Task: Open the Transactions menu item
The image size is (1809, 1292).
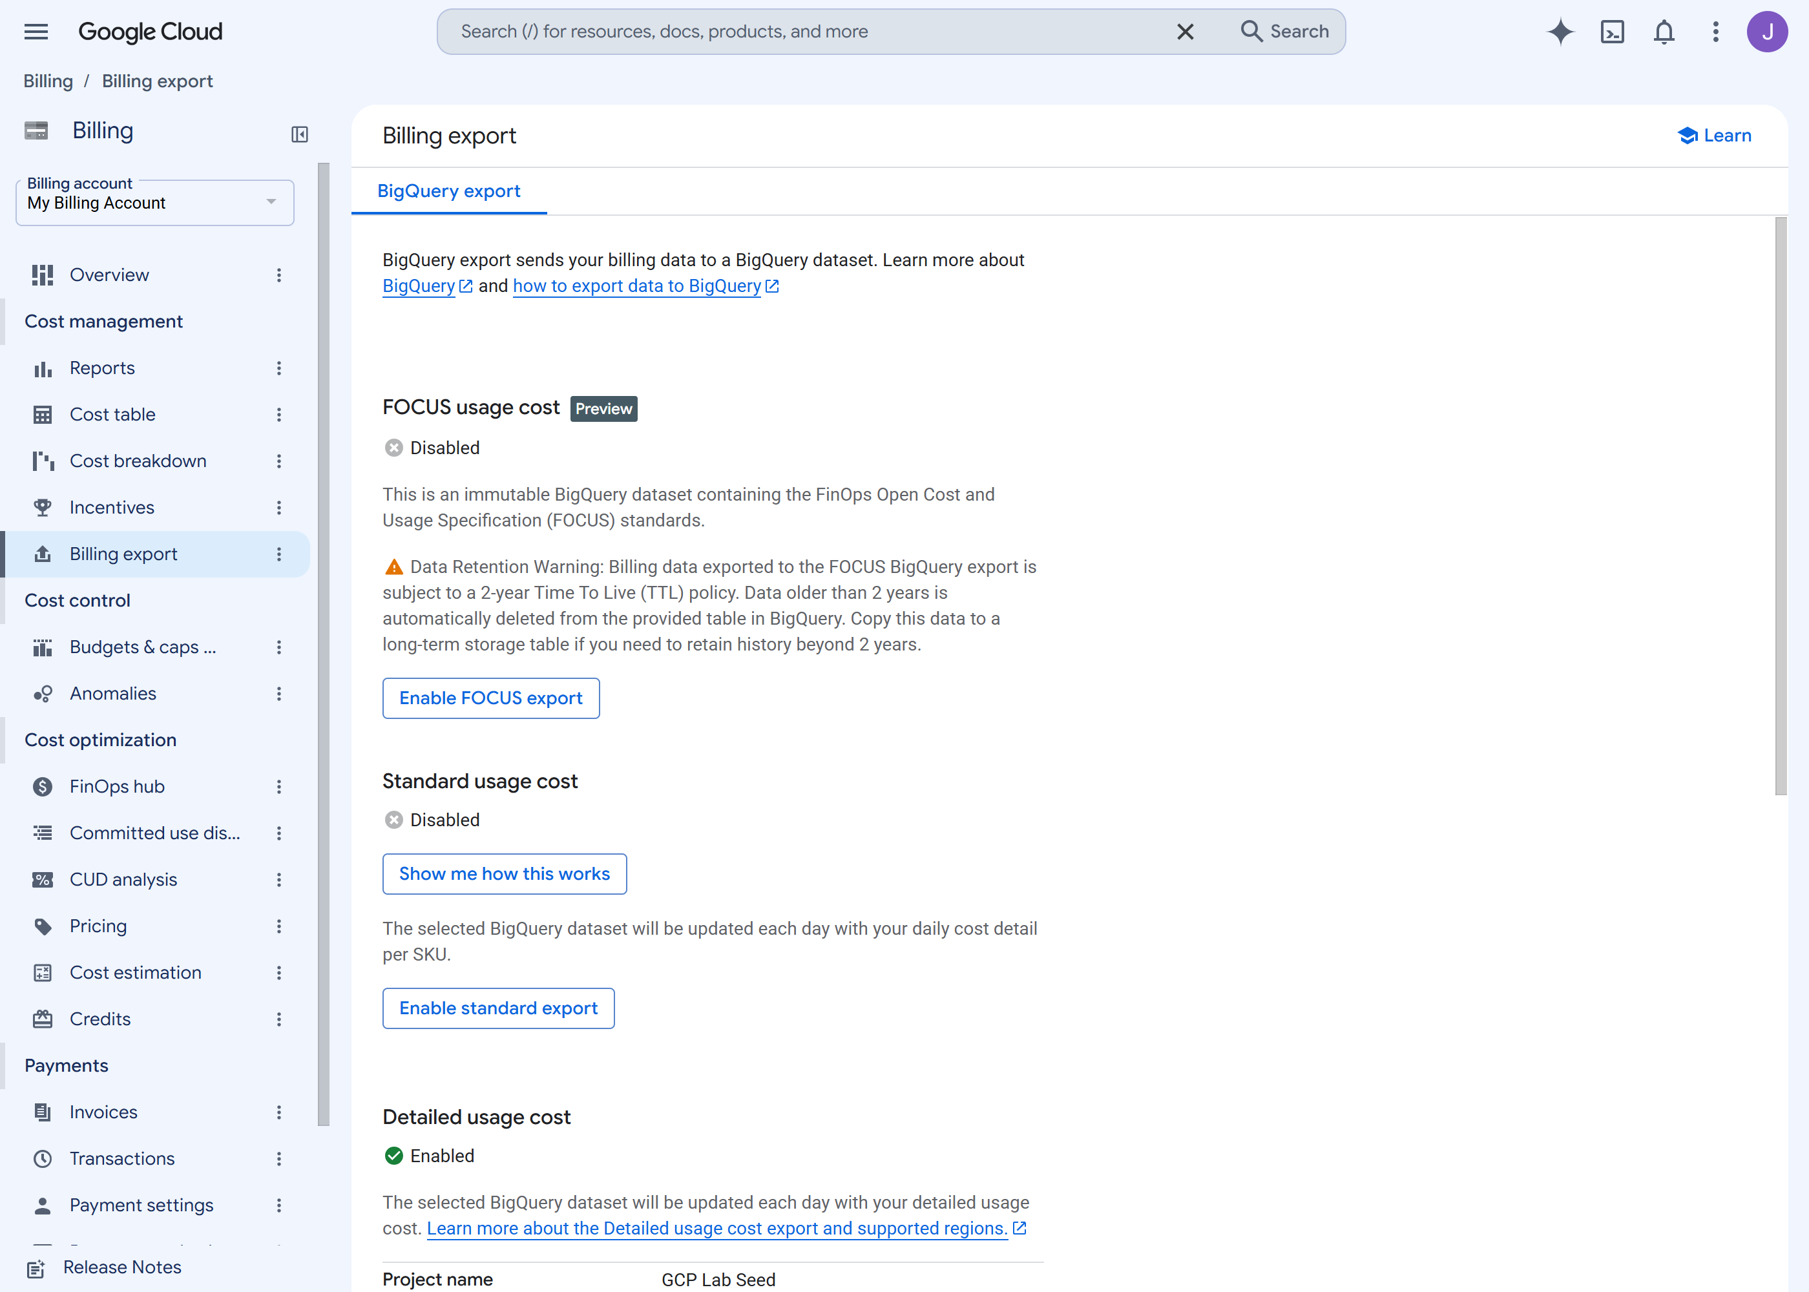Action: (x=121, y=1159)
